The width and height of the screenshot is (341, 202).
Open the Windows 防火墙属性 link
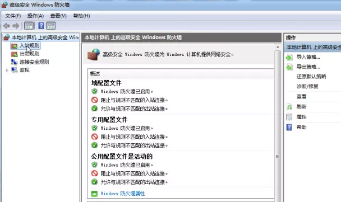point(123,194)
